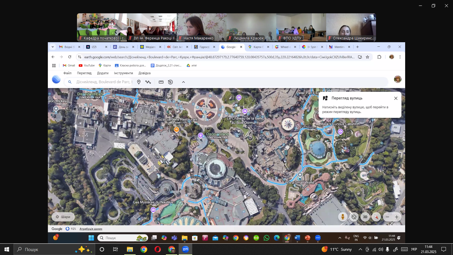
Task: Open the measure ruler tool
Action: click(x=161, y=82)
